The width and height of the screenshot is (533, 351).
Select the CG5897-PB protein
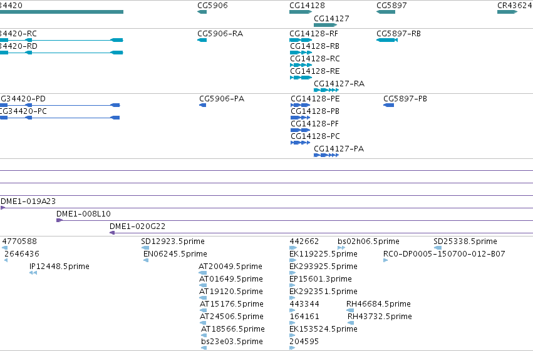click(x=388, y=105)
